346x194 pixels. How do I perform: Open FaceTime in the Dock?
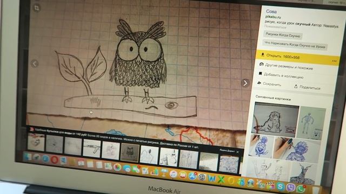[x=136, y=169]
